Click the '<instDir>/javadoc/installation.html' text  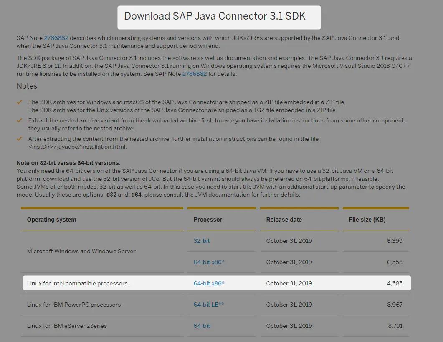click(x=77, y=147)
